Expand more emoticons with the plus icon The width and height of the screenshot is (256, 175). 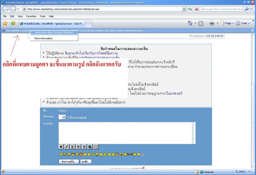(x=143, y=155)
